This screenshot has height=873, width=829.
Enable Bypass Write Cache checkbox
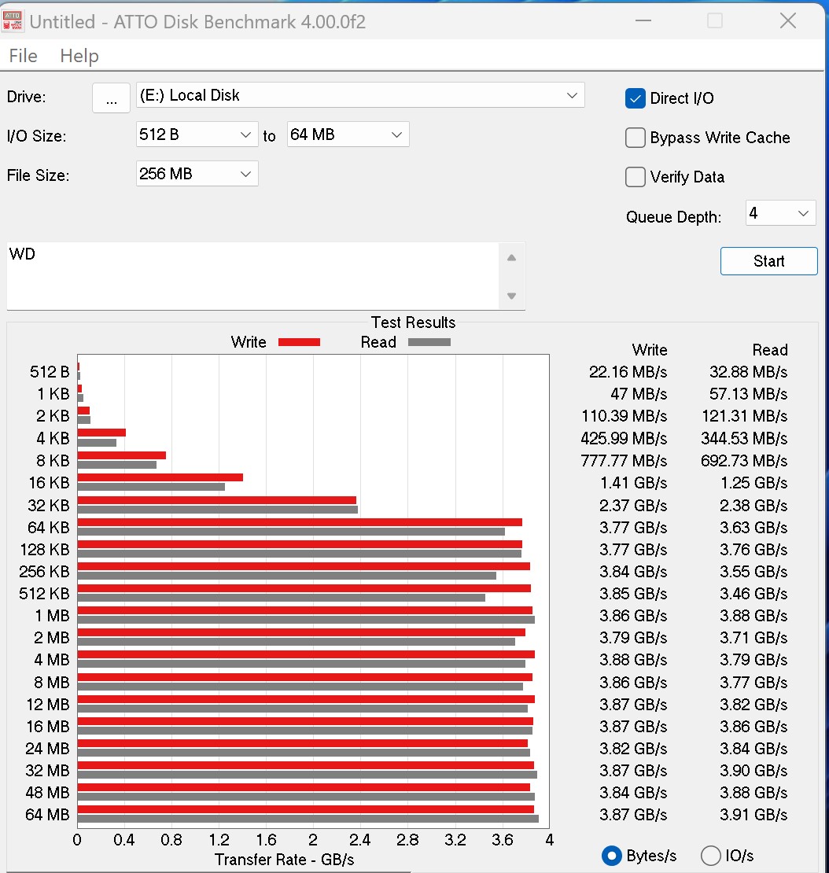(636, 138)
